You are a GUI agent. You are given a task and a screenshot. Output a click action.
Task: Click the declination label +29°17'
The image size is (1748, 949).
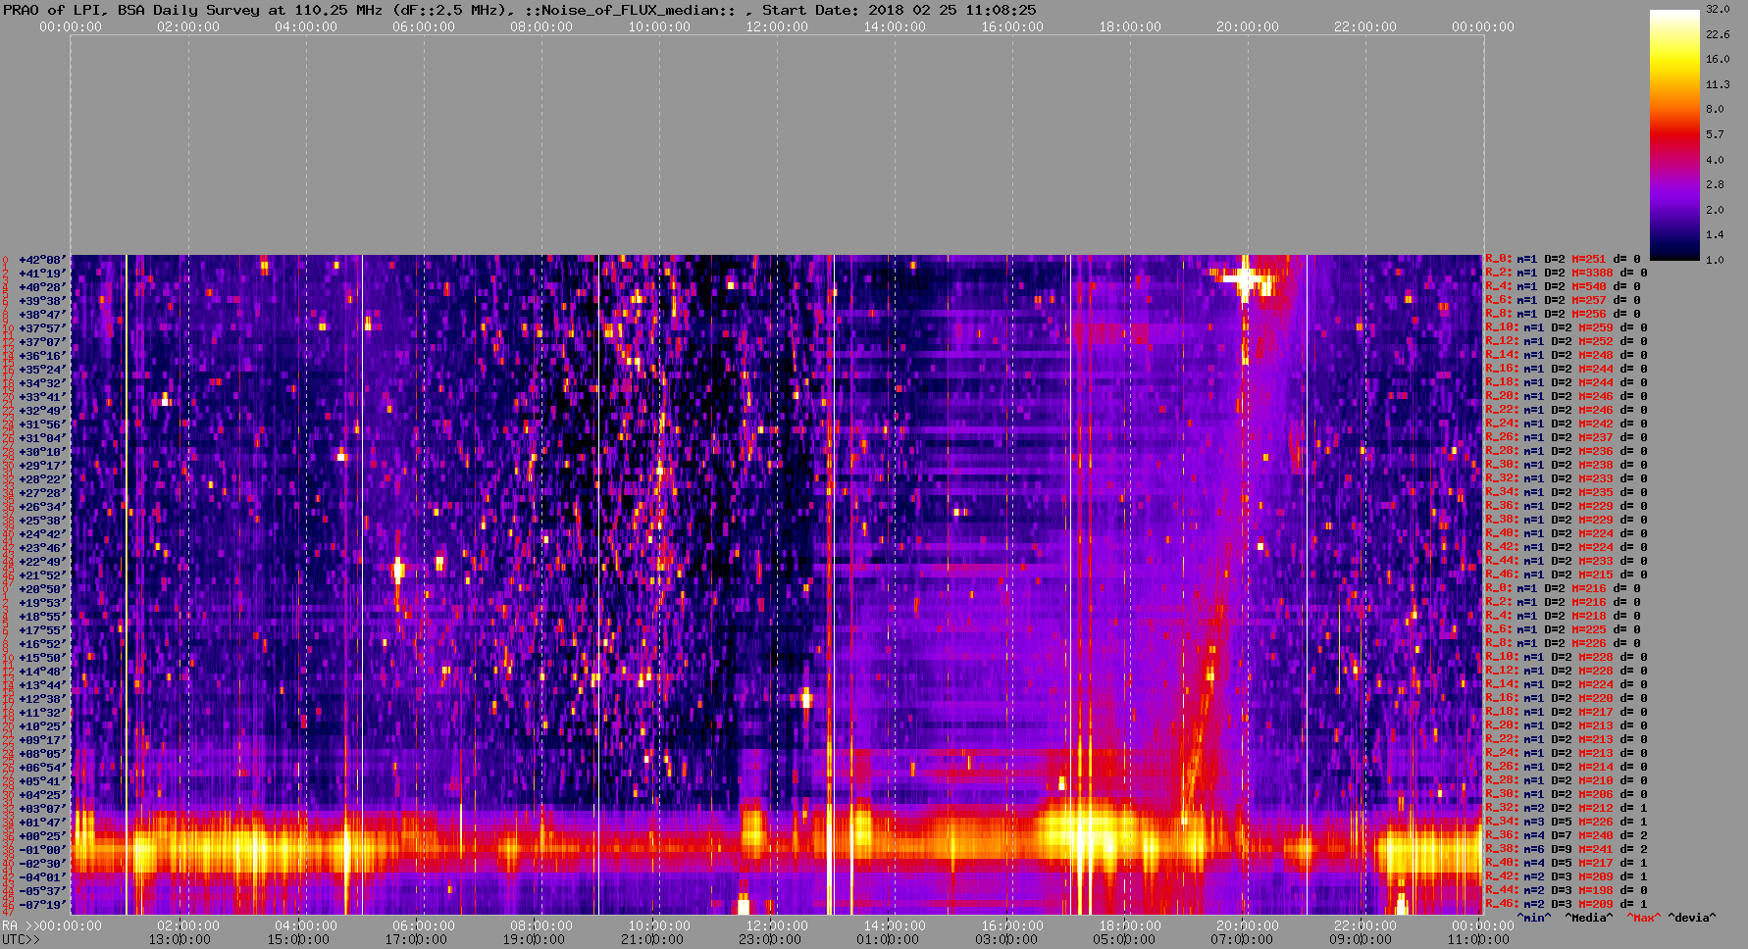42,466
